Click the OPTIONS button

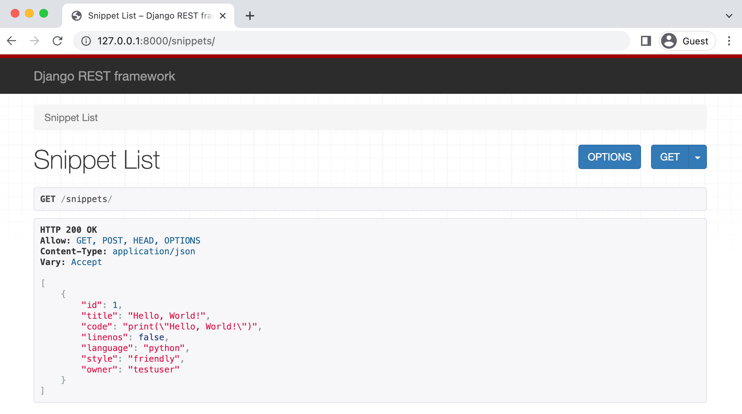point(609,157)
